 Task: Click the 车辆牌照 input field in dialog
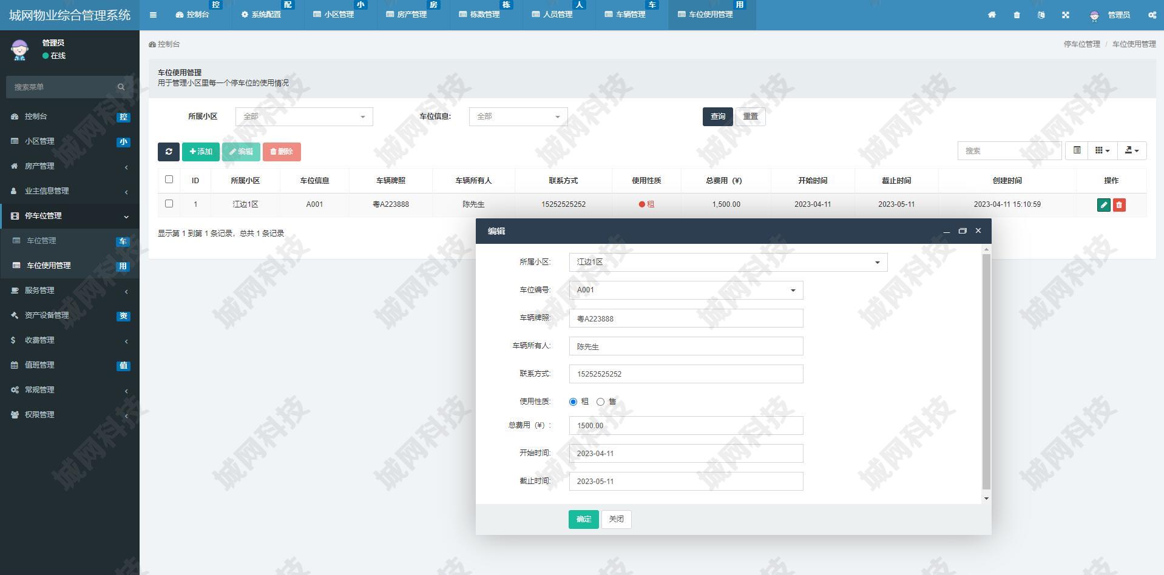[686, 318]
